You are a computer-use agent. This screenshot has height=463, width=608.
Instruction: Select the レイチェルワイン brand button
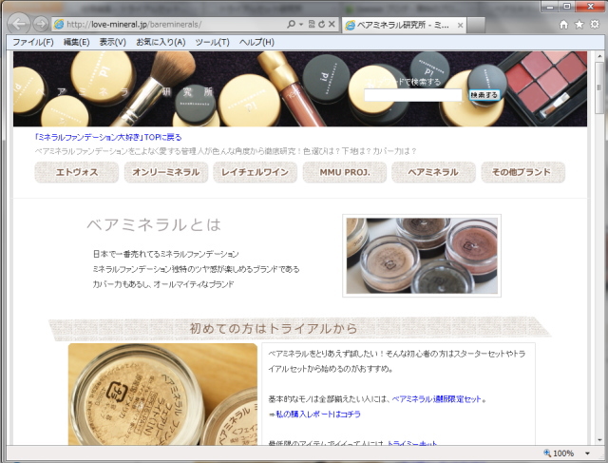click(x=256, y=172)
